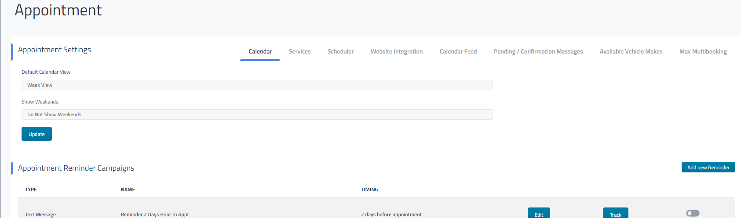741x218 pixels.
Task: Click the Appointment Settings heading
Action: point(55,50)
